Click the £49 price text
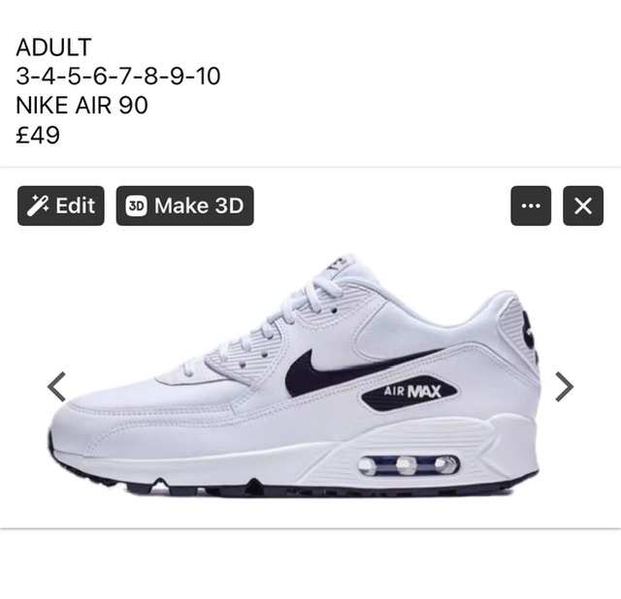Screen dimensions: 621x599 pos(38,135)
